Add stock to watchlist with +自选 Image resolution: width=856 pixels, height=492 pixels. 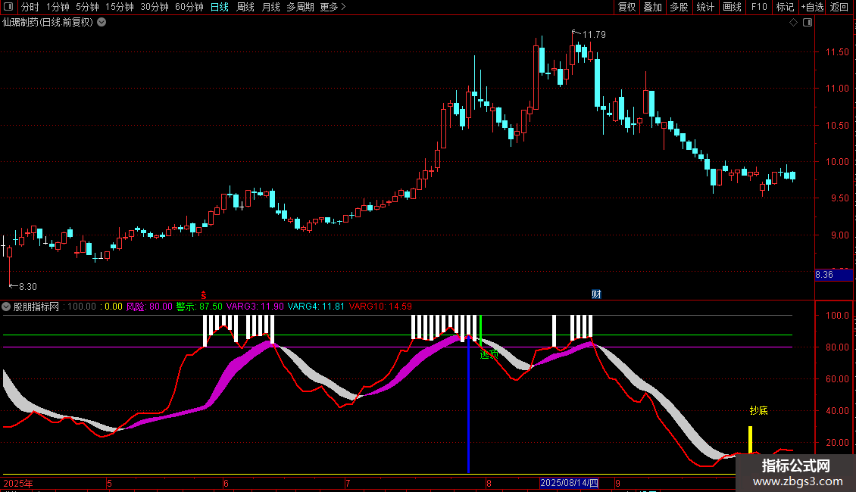(x=811, y=7)
